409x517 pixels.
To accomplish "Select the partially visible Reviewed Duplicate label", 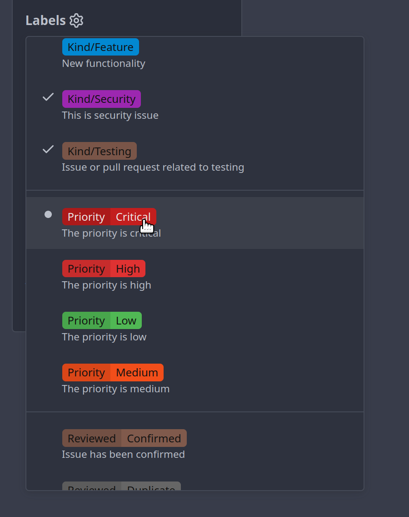I will 121,486.
